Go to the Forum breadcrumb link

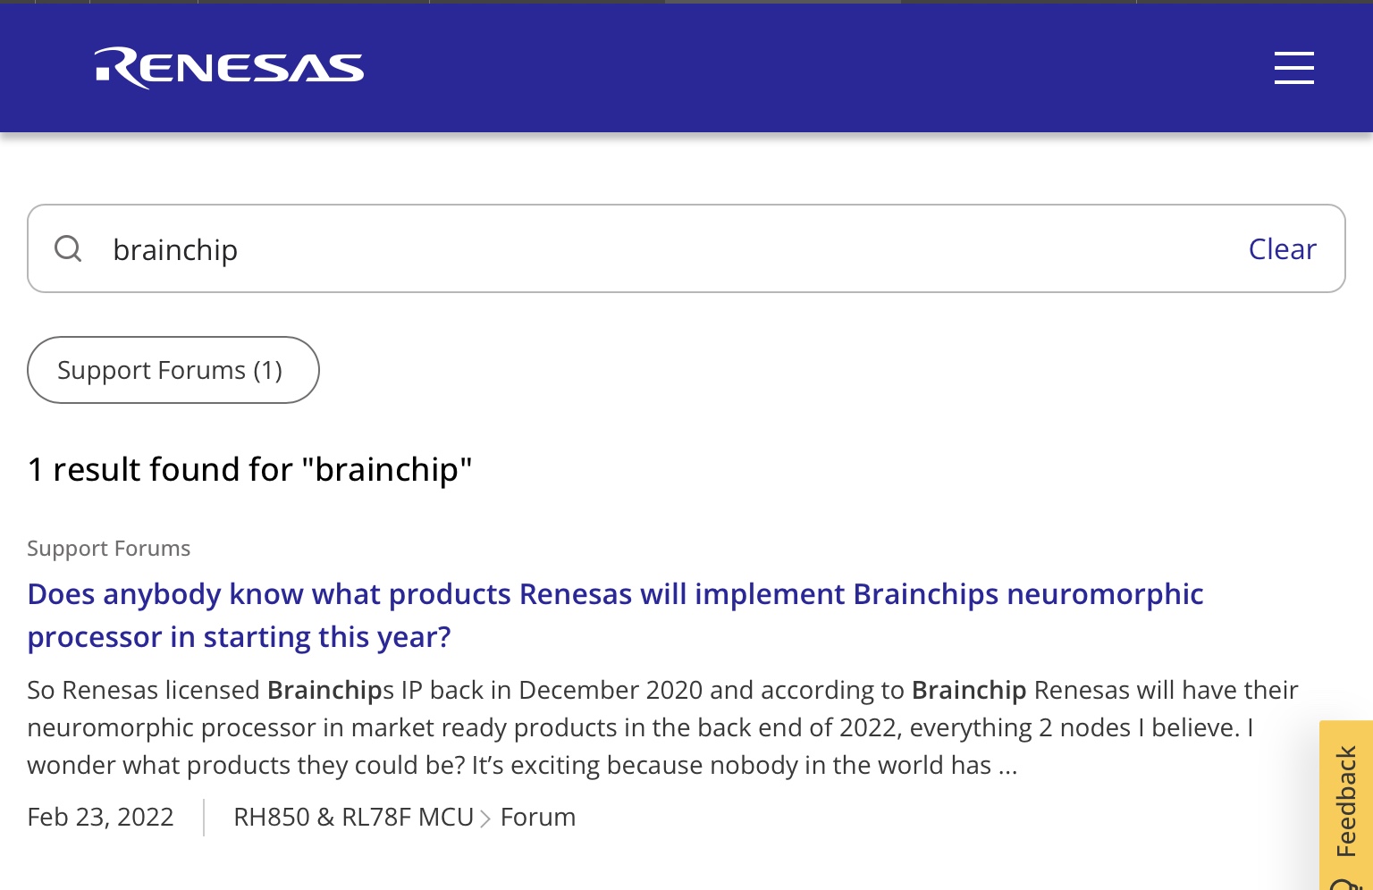click(538, 818)
